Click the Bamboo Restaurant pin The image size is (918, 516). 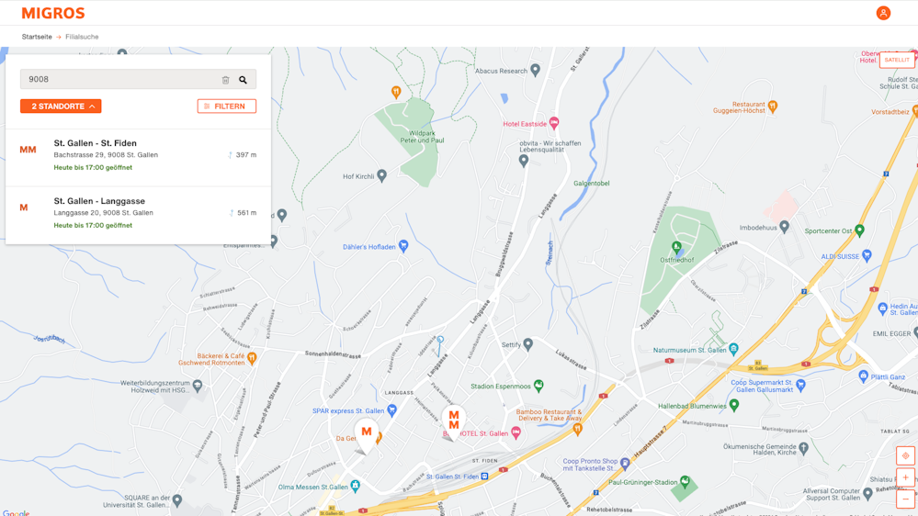pyautogui.click(x=577, y=429)
